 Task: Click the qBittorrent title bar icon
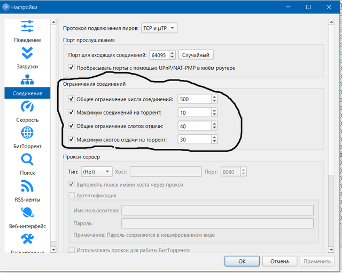point(6,7)
